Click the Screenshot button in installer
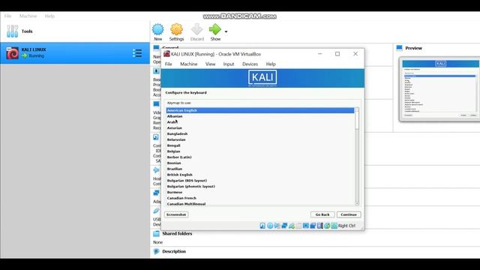This screenshot has width=480, height=270. pyautogui.click(x=176, y=214)
